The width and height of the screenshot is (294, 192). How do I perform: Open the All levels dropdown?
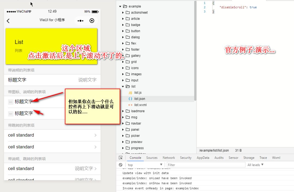click(x=255, y=165)
